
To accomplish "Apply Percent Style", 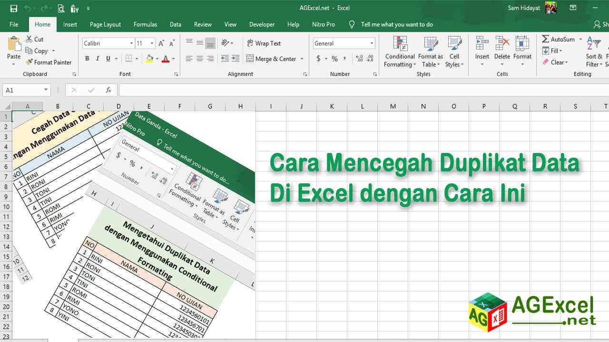I will [x=334, y=58].
